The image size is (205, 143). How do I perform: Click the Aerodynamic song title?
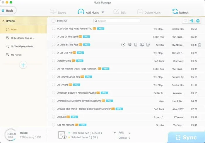[64, 61]
